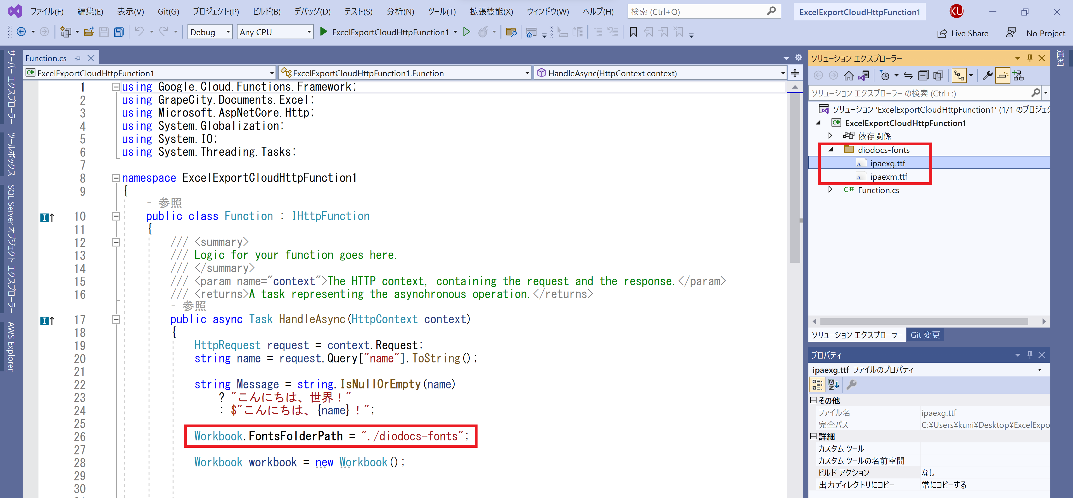Viewport: 1073px width, 498px height.
Task: Toggle the Solution Explorer track active item button
Action: point(959,75)
